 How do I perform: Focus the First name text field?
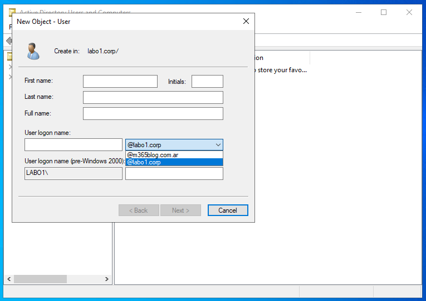tap(120, 82)
